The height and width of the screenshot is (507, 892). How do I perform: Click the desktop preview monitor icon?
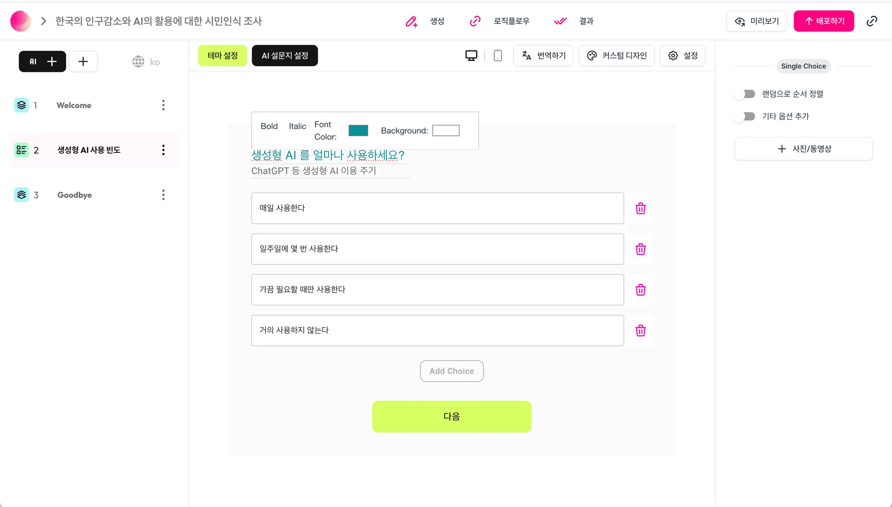(x=471, y=56)
